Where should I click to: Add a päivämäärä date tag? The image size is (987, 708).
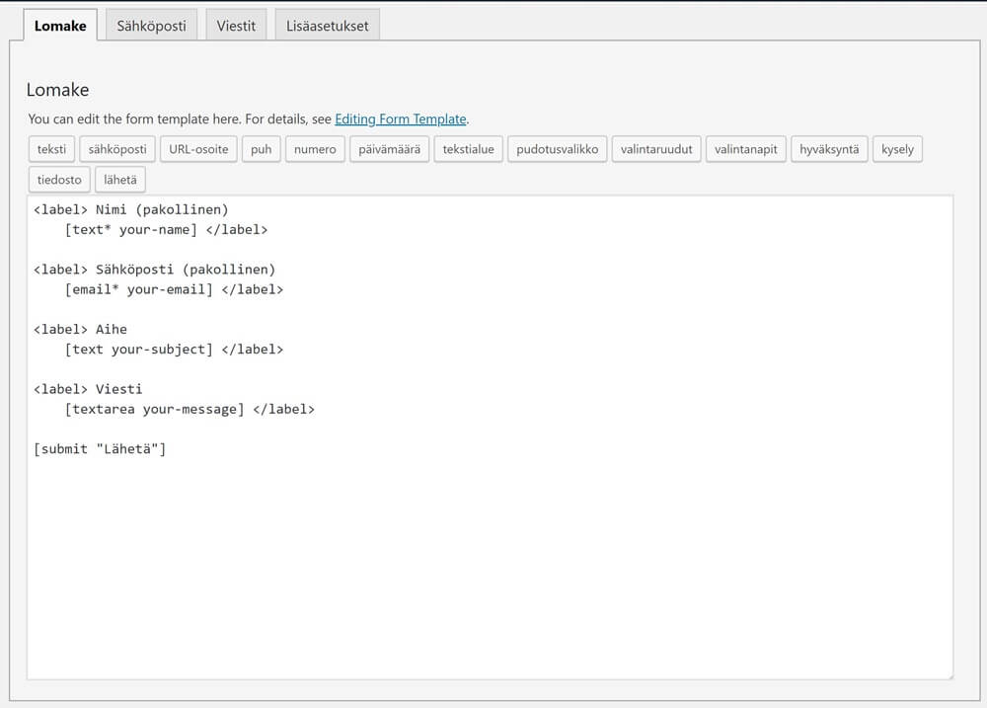[x=388, y=150]
